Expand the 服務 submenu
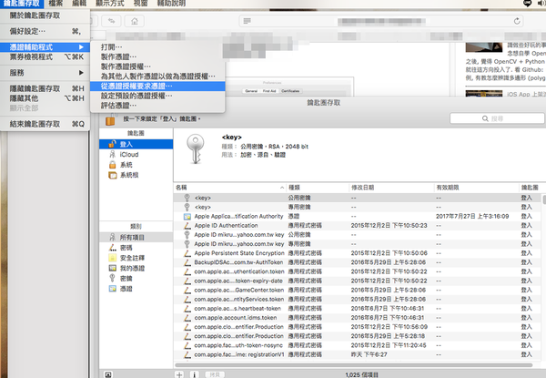The height and width of the screenshot is (378, 546). (45, 73)
